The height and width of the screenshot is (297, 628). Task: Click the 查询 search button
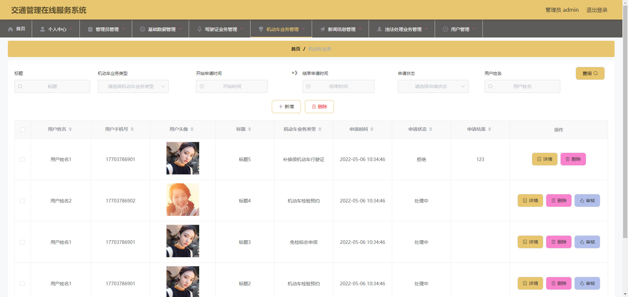[590, 73]
